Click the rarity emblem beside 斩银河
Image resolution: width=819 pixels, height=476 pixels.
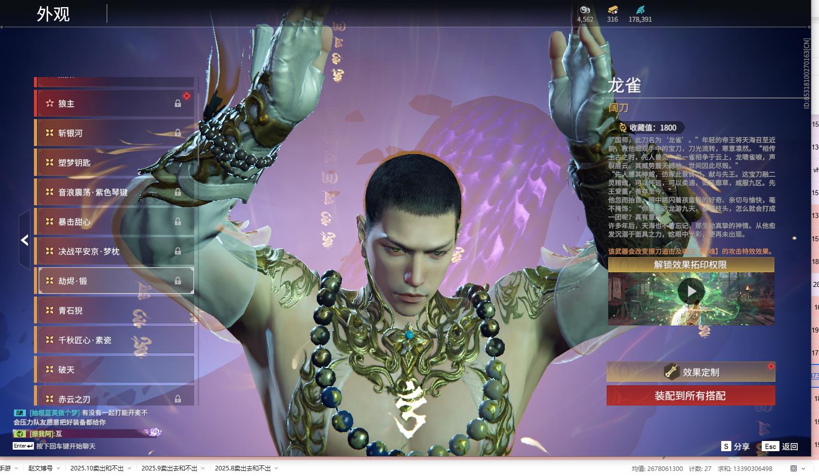tap(50, 133)
